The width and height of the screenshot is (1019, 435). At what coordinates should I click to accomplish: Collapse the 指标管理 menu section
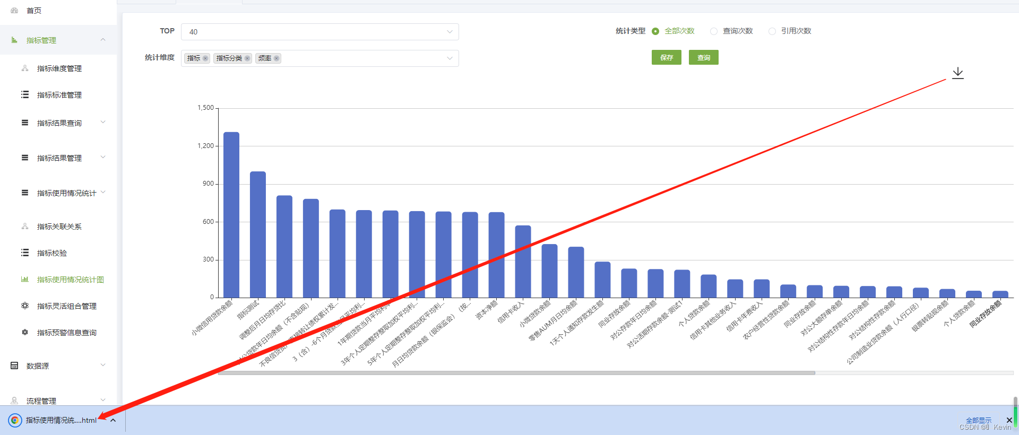pos(103,40)
